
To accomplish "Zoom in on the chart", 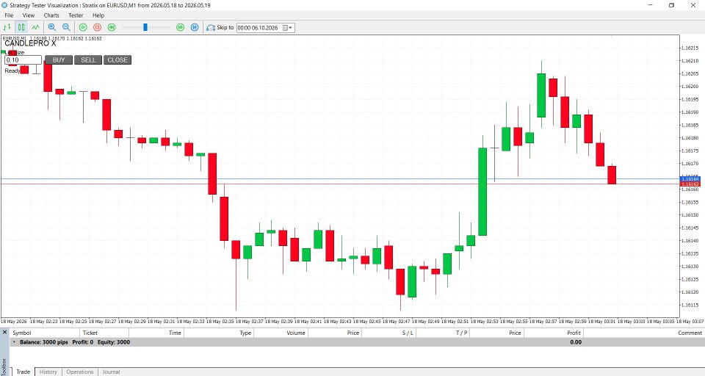I will (51, 27).
